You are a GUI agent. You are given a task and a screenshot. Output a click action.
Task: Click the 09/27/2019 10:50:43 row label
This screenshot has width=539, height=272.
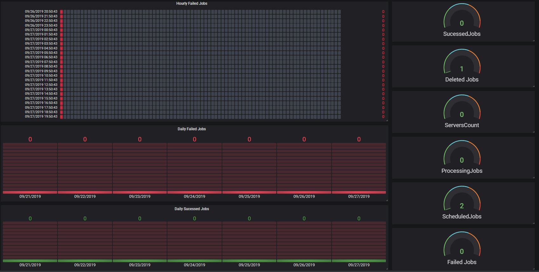point(41,75)
